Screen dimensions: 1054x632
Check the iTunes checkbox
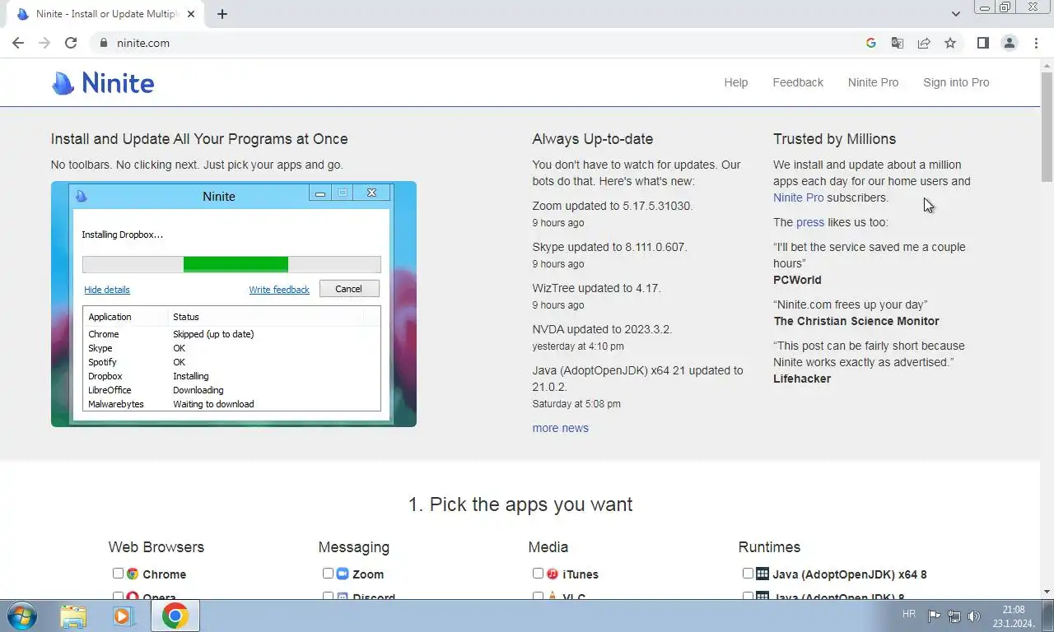pyautogui.click(x=538, y=573)
